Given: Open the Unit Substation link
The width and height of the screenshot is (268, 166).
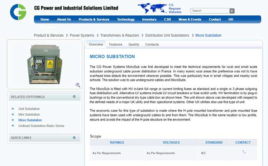Looking at the screenshot, I should point(29,109).
